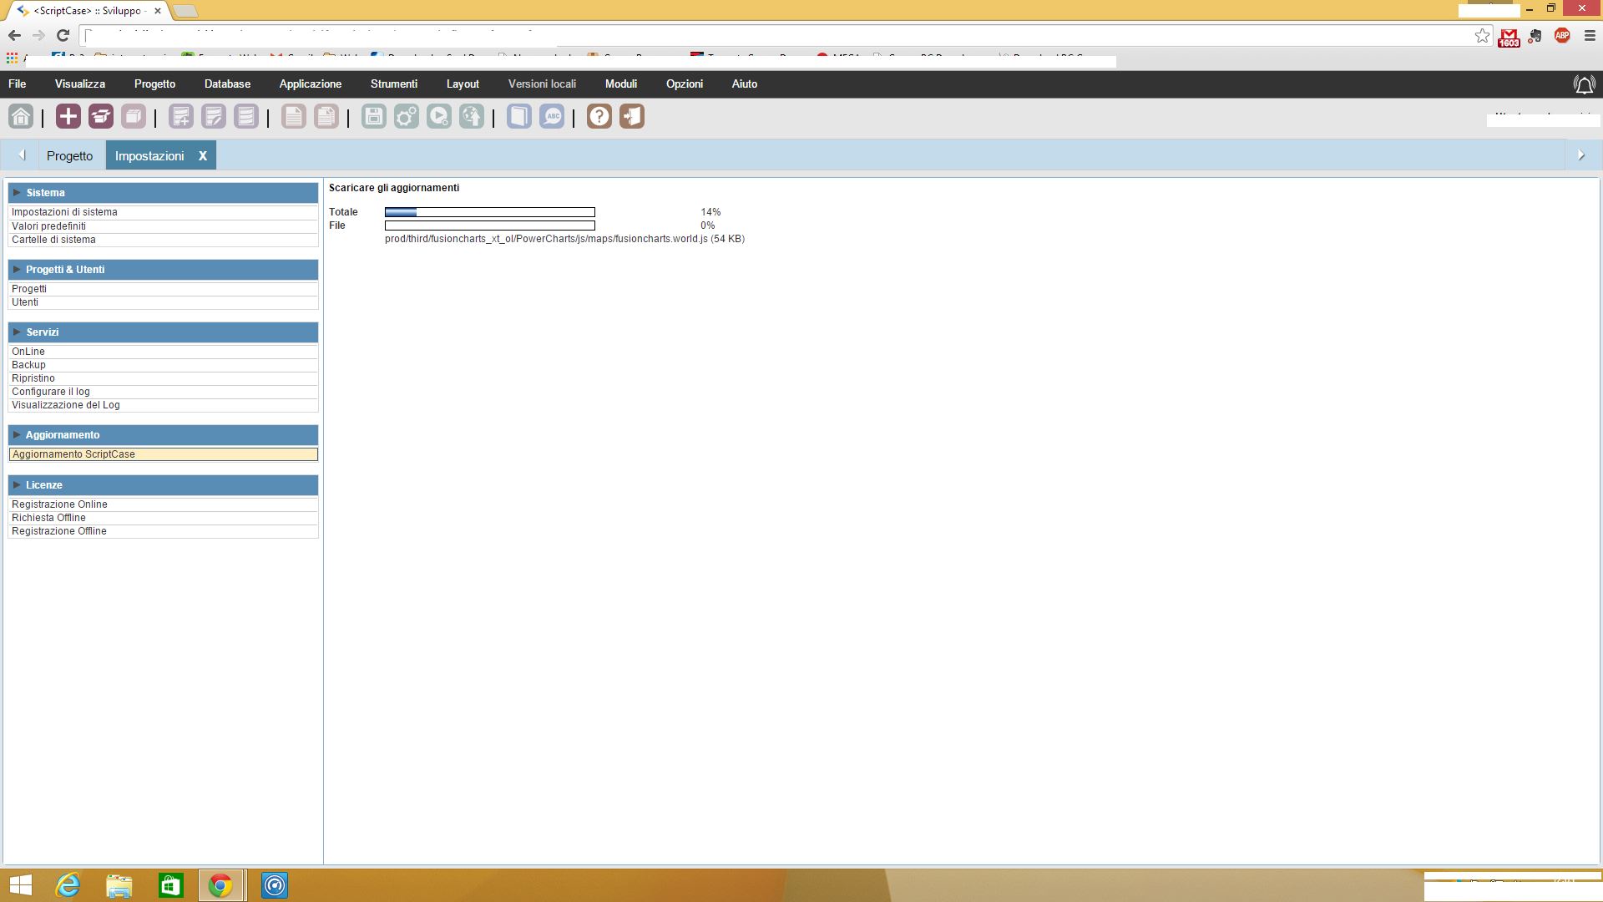Open Registrazione Online settings
The image size is (1603, 902).
click(58, 504)
